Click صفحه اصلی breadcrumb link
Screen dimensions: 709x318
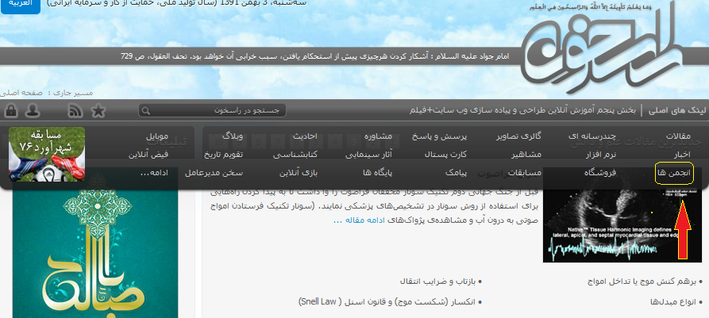[x=21, y=93]
